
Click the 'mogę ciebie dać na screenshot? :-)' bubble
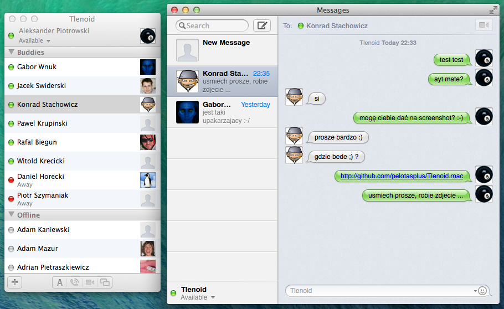coord(412,118)
